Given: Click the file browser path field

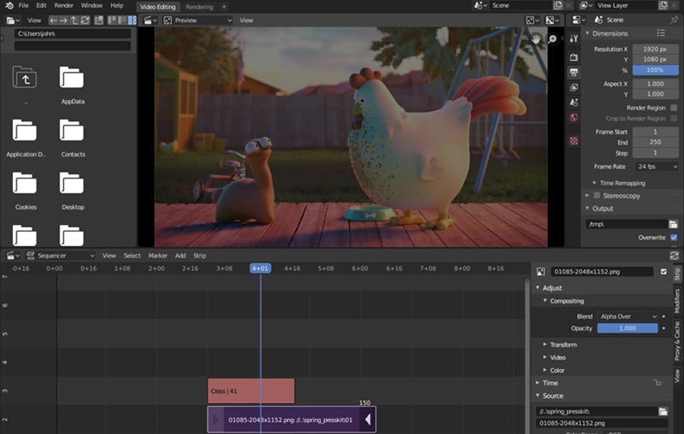Looking at the screenshot, I should (73, 33).
